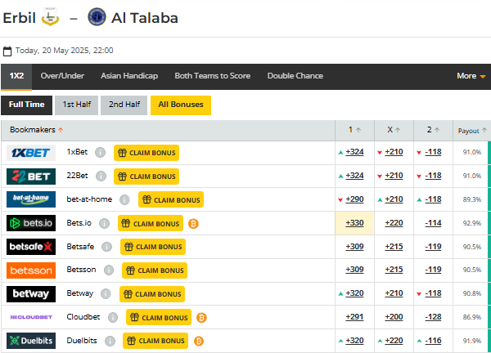Click Bitcoin icon in Cloudbet row
The image size is (491, 353).
201,318
